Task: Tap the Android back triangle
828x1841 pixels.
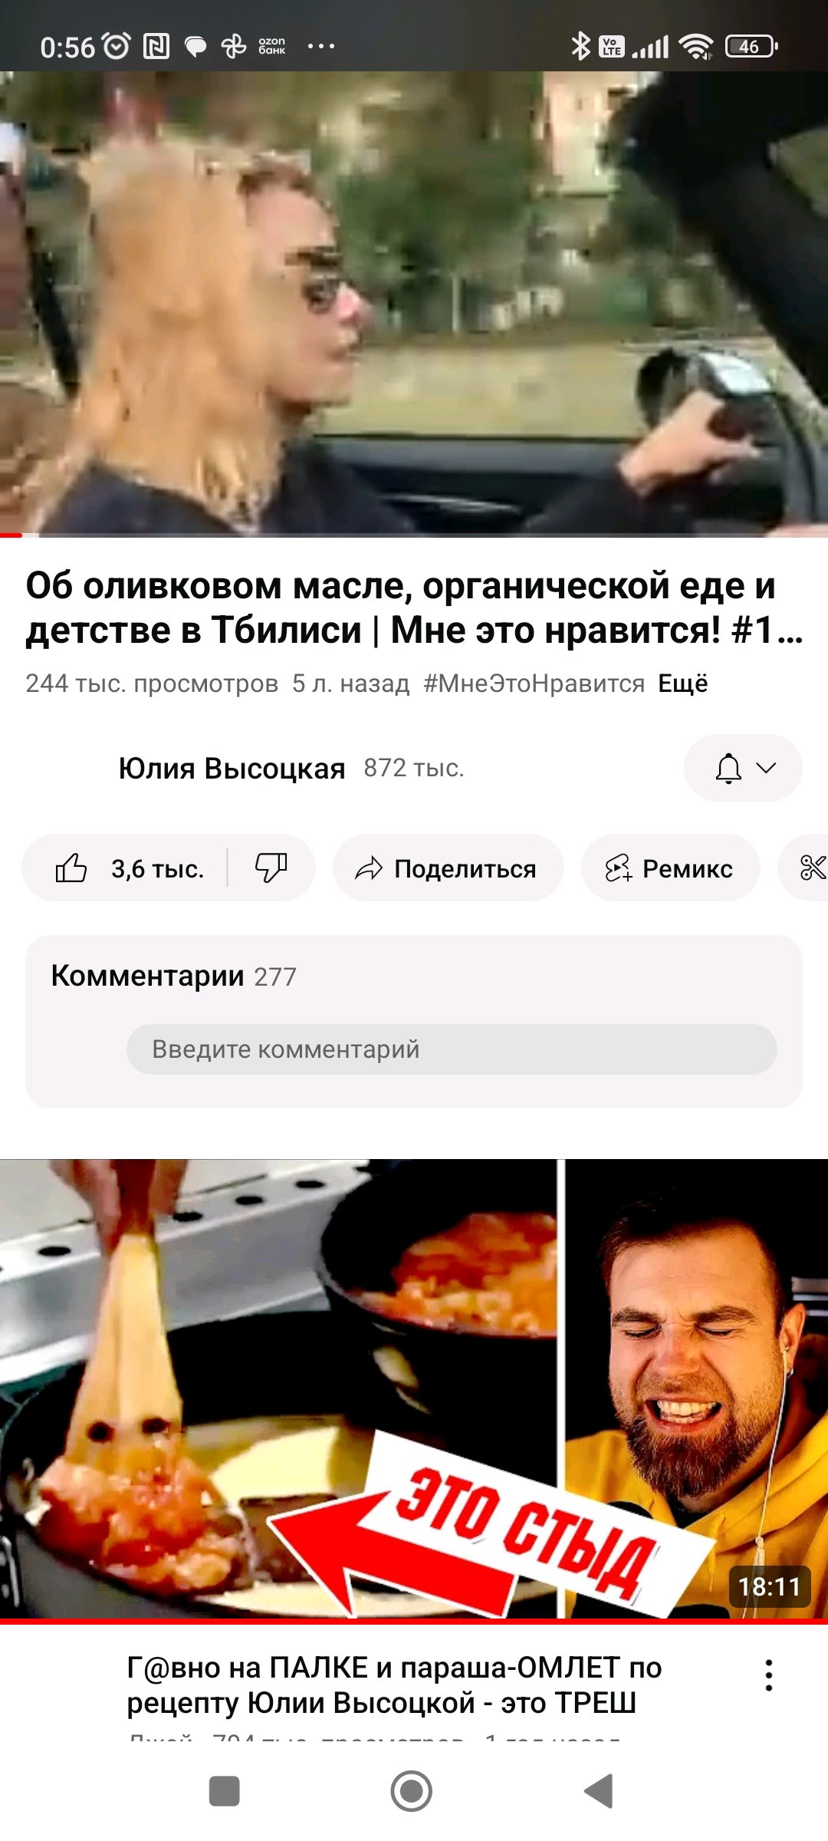Action: pos(599,1791)
